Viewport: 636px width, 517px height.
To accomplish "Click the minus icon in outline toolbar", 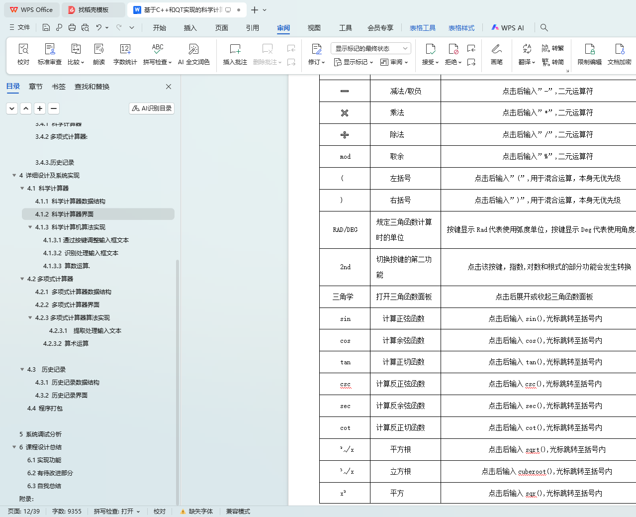I will tap(54, 108).
